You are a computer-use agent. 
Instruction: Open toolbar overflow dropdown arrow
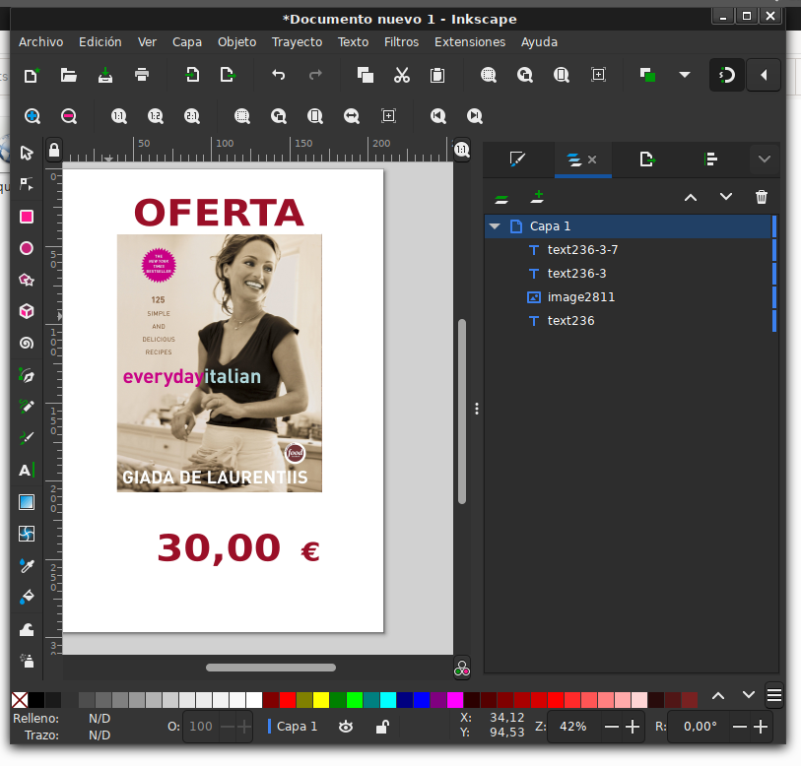pyautogui.click(x=685, y=75)
